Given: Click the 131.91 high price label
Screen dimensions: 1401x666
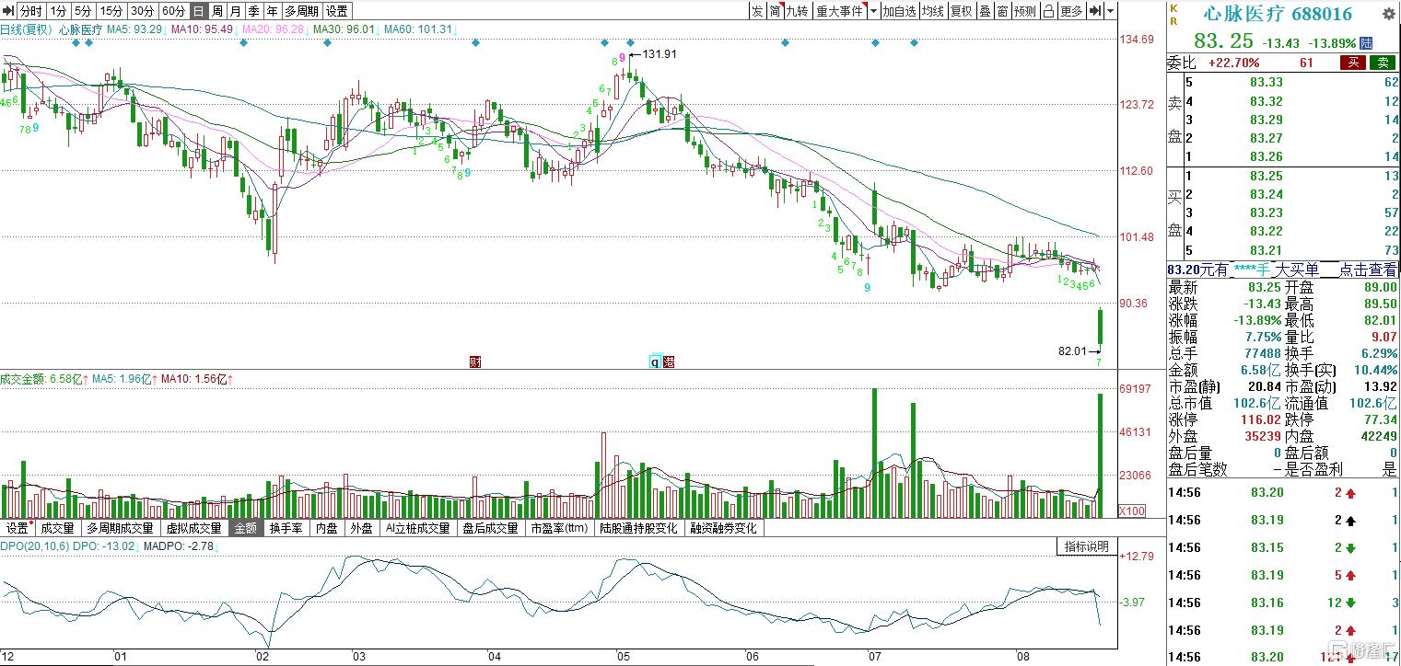Looking at the screenshot, I should click(x=660, y=54).
